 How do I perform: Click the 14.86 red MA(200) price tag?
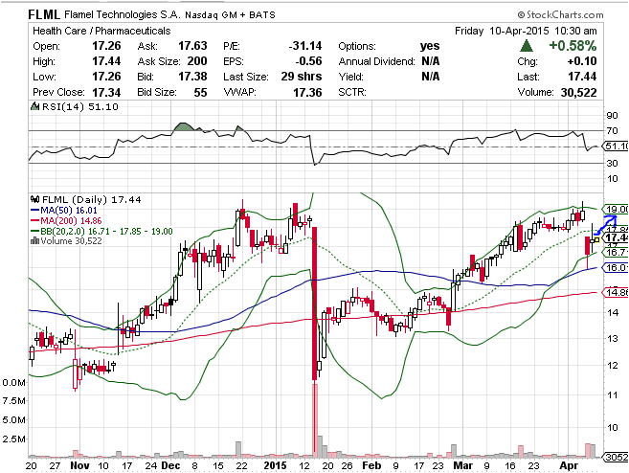coord(617,292)
